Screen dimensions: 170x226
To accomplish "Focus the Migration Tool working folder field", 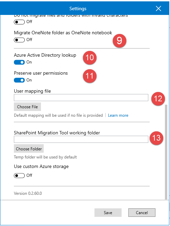I will (x=81, y=139).
